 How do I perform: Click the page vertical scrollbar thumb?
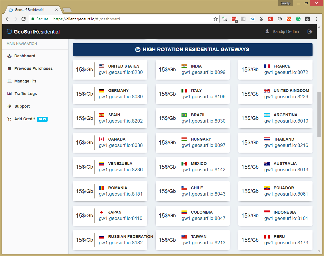click(319, 114)
